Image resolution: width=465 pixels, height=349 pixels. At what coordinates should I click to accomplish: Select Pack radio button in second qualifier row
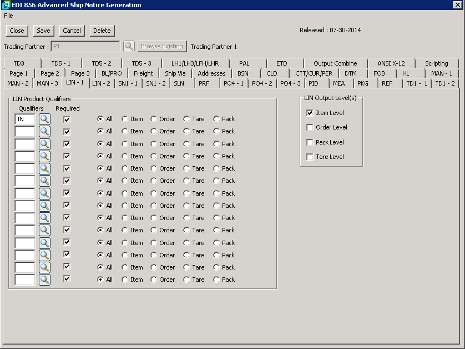click(x=216, y=132)
